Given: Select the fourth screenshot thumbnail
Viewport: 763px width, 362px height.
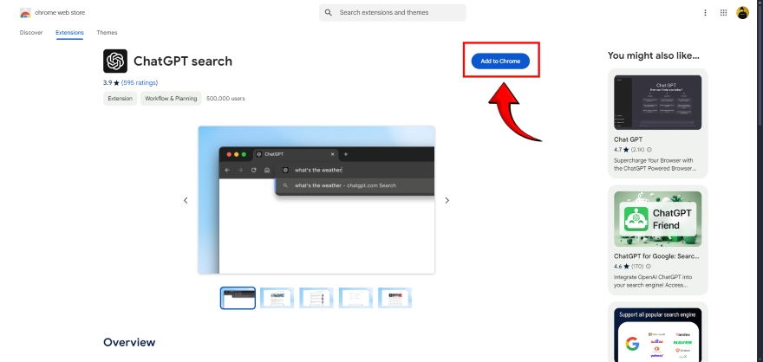Looking at the screenshot, I should [355, 298].
